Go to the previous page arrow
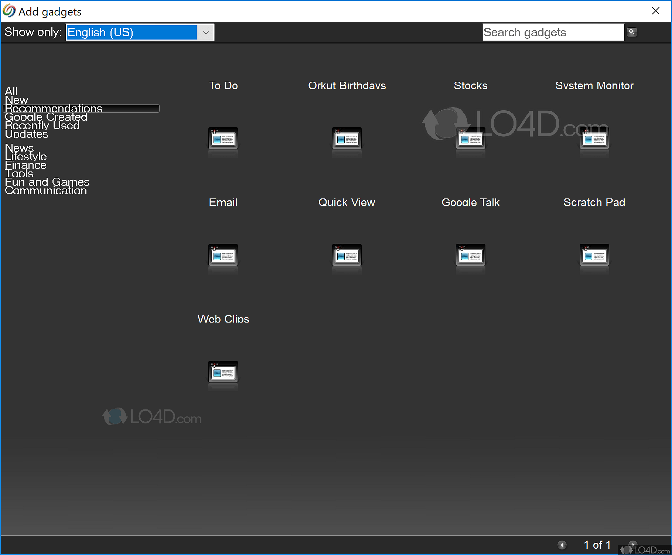 pos(562,545)
